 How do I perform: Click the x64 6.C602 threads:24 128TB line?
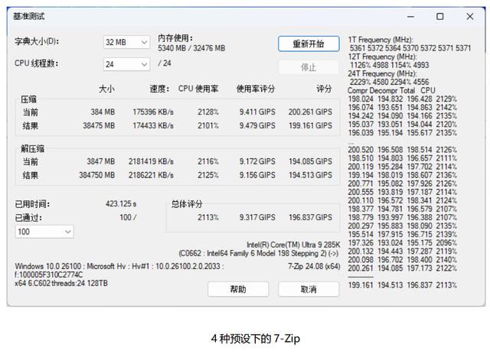(61, 283)
